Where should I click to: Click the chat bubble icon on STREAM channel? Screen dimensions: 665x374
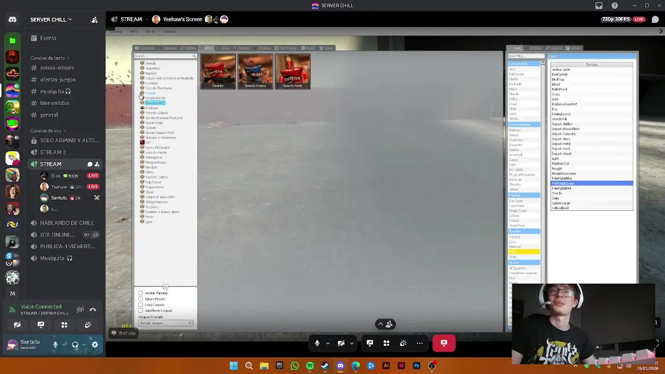[x=89, y=164]
